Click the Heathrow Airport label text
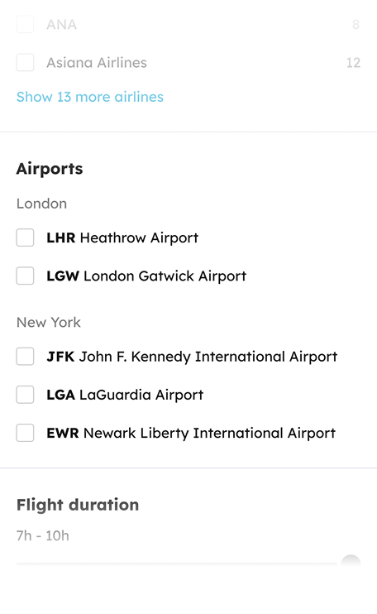This screenshot has width=377, height=614. pyautogui.click(x=139, y=237)
